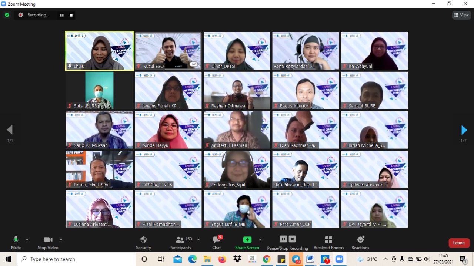The width and height of the screenshot is (474, 266).
Task: Stop Video camera toggle
Action: [48, 243]
